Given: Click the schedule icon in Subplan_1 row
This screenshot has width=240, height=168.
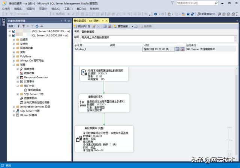Looking at the screenshot, I should click(177, 49).
